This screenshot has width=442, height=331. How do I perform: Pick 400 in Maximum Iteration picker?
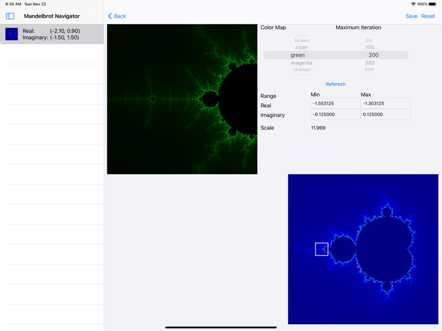pyautogui.click(x=369, y=70)
